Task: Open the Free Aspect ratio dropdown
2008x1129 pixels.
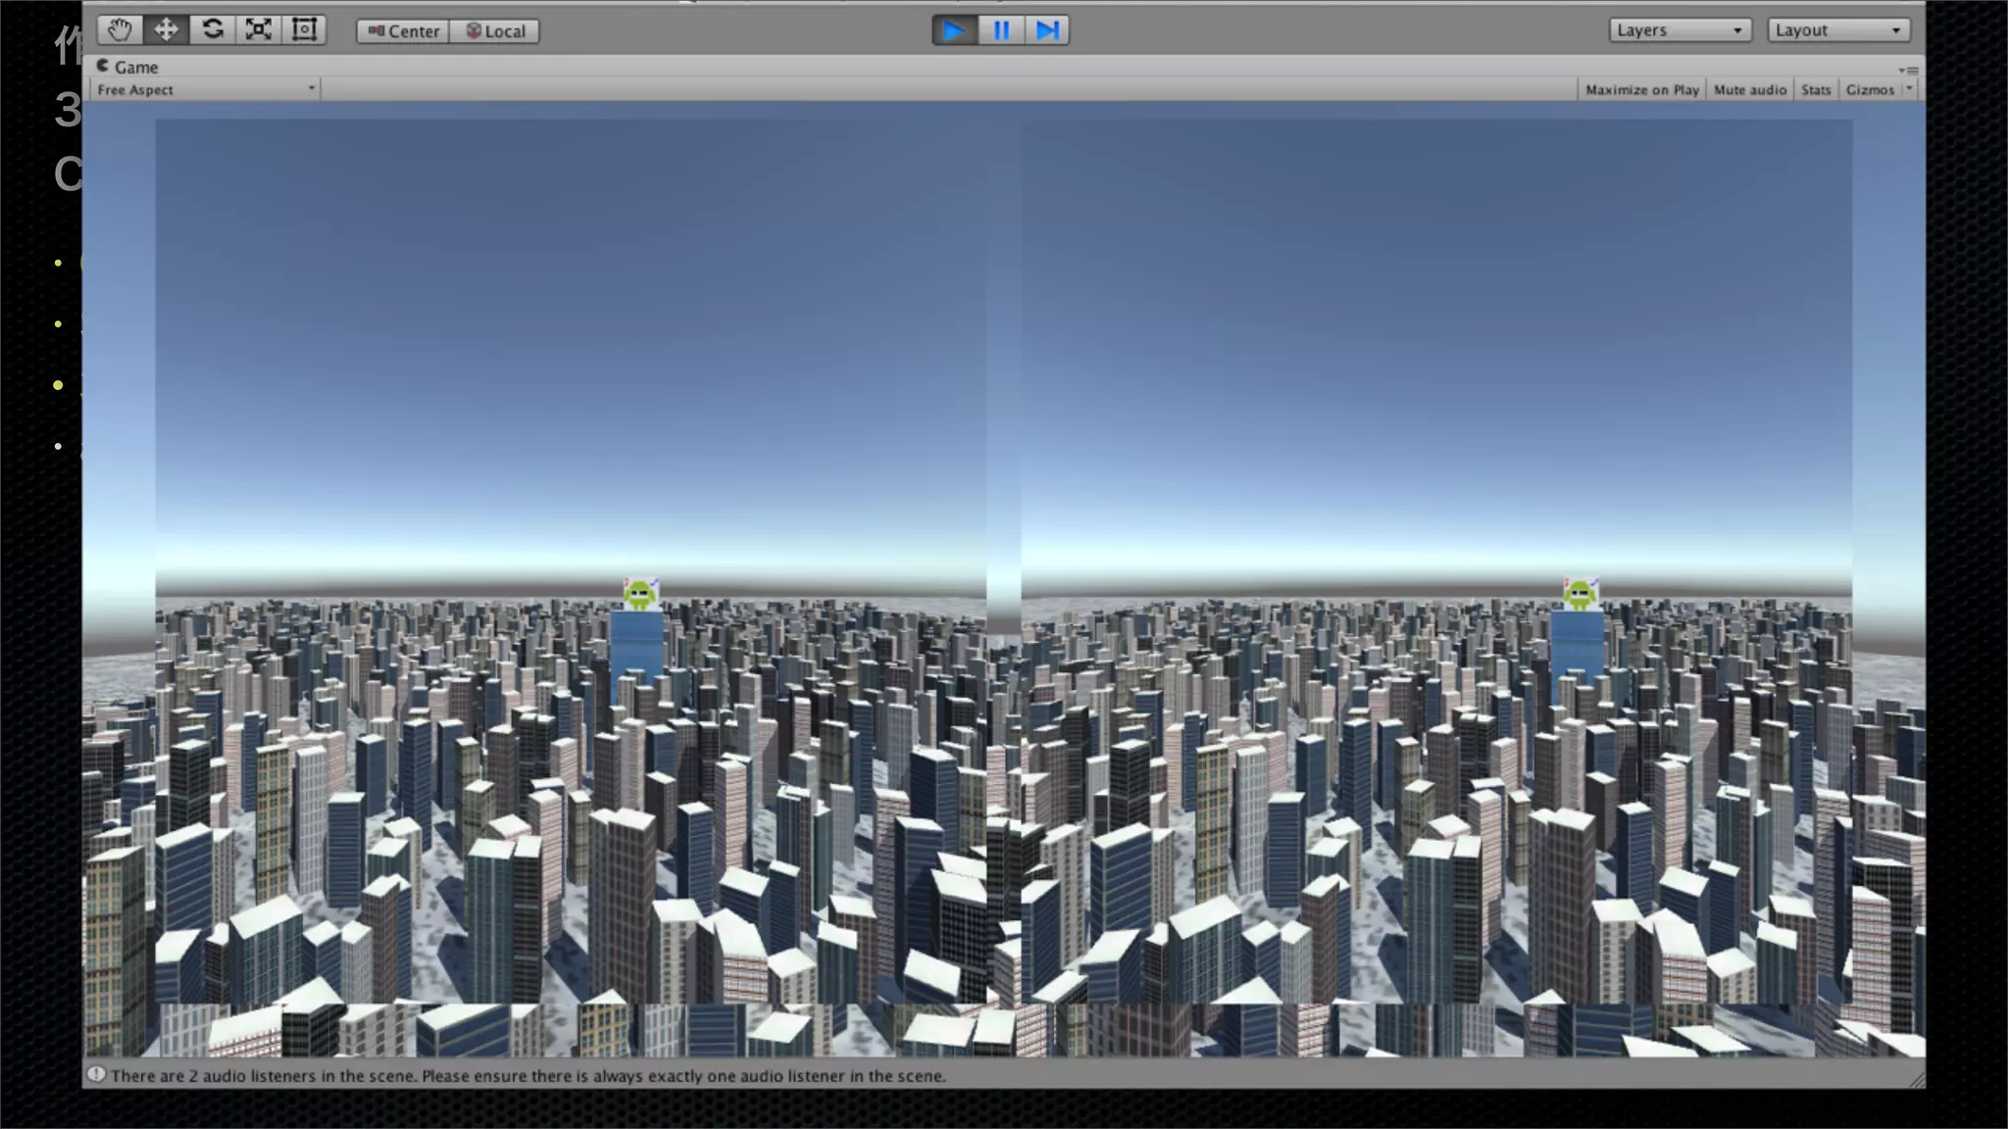Action: click(205, 90)
